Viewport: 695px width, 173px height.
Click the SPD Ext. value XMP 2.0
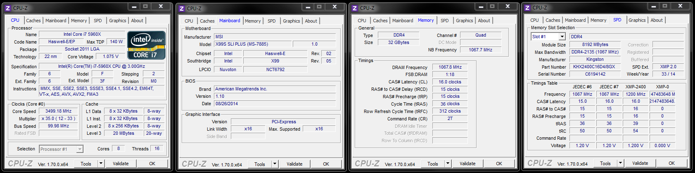[668, 67]
